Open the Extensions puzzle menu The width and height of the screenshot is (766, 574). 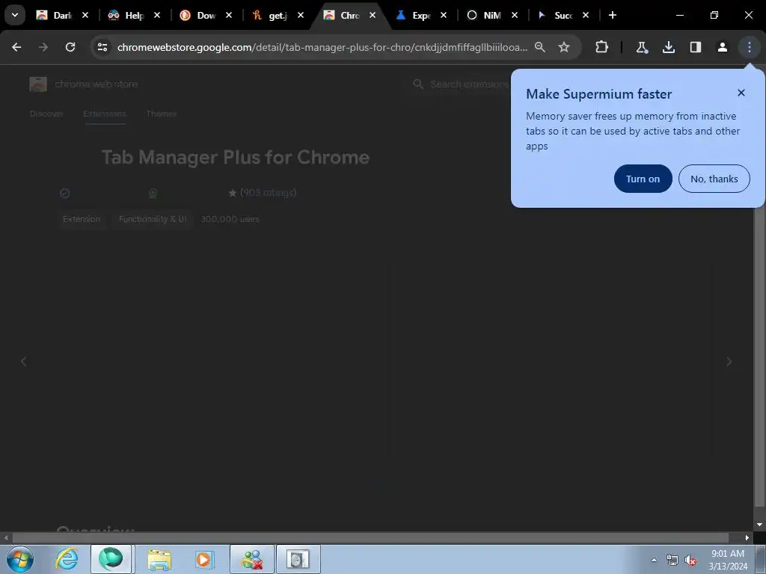tap(602, 47)
